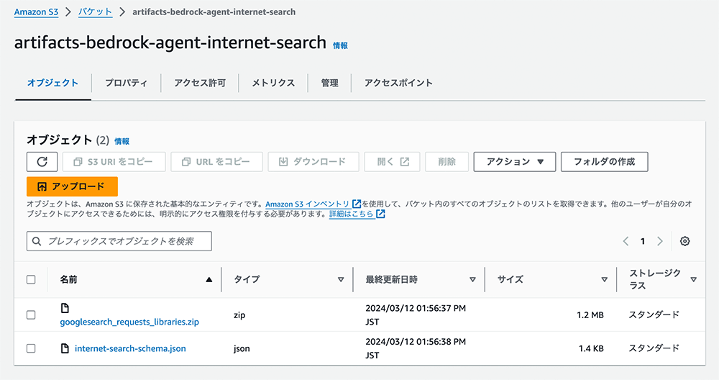Open 情報 link beside オブジェクト (2) heading
Image resolution: width=719 pixels, height=380 pixels.
click(x=122, y=141)
